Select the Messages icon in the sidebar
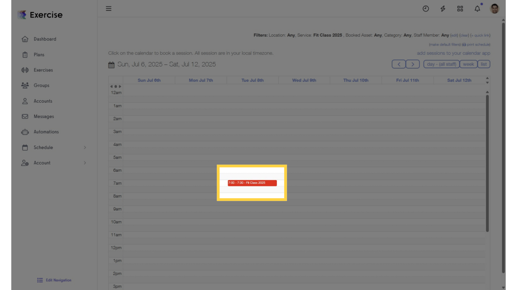Screen dimensions: 517x290 click(25, 116)
